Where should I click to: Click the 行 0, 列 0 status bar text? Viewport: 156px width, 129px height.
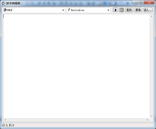click(8, 125)
